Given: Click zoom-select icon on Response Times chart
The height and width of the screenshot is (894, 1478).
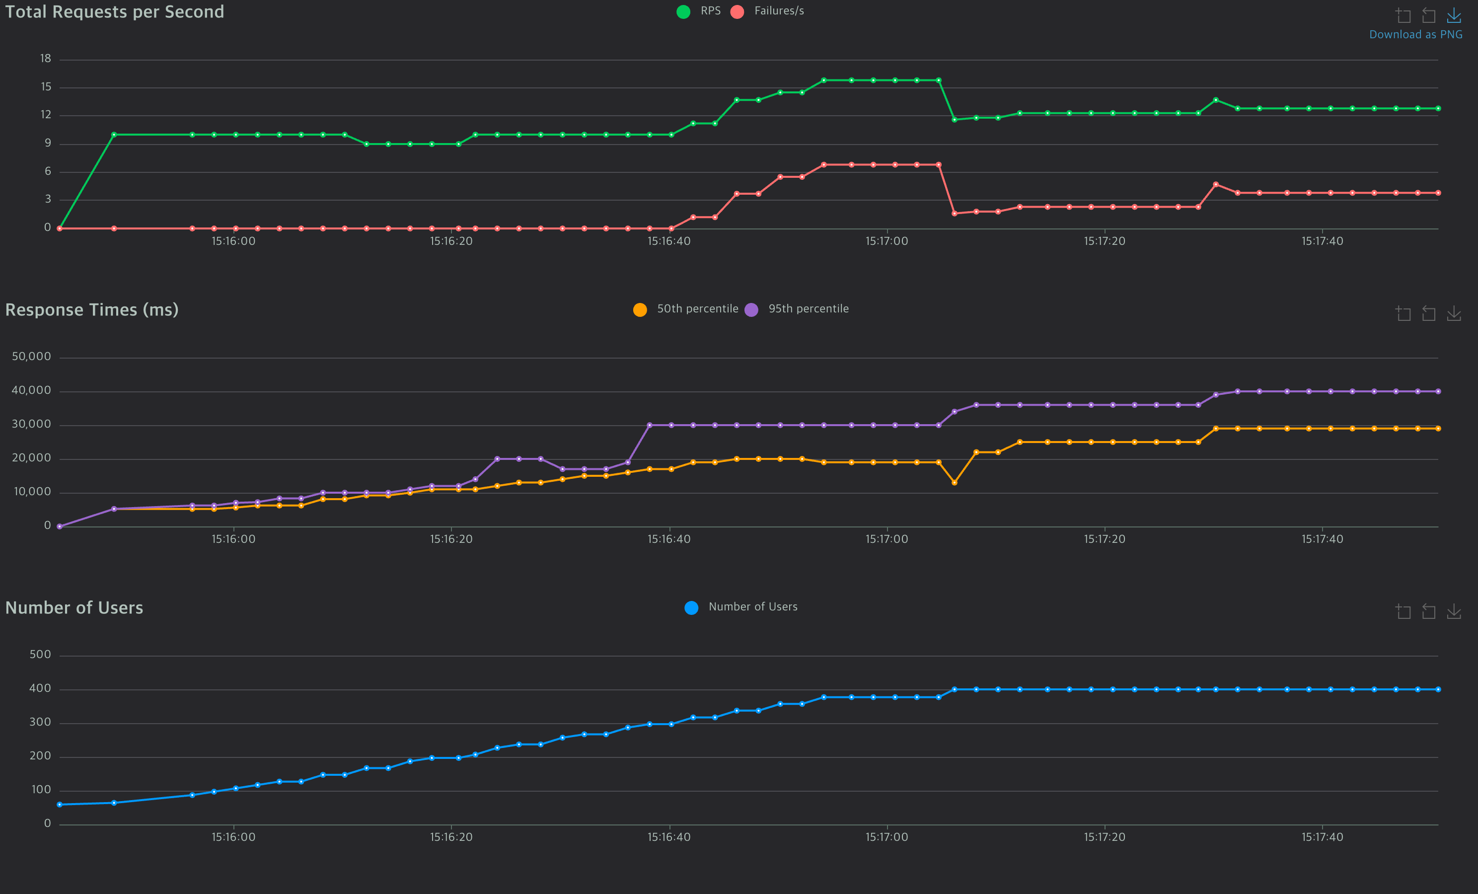Looking at the screenshot, I should point(1403,313).
